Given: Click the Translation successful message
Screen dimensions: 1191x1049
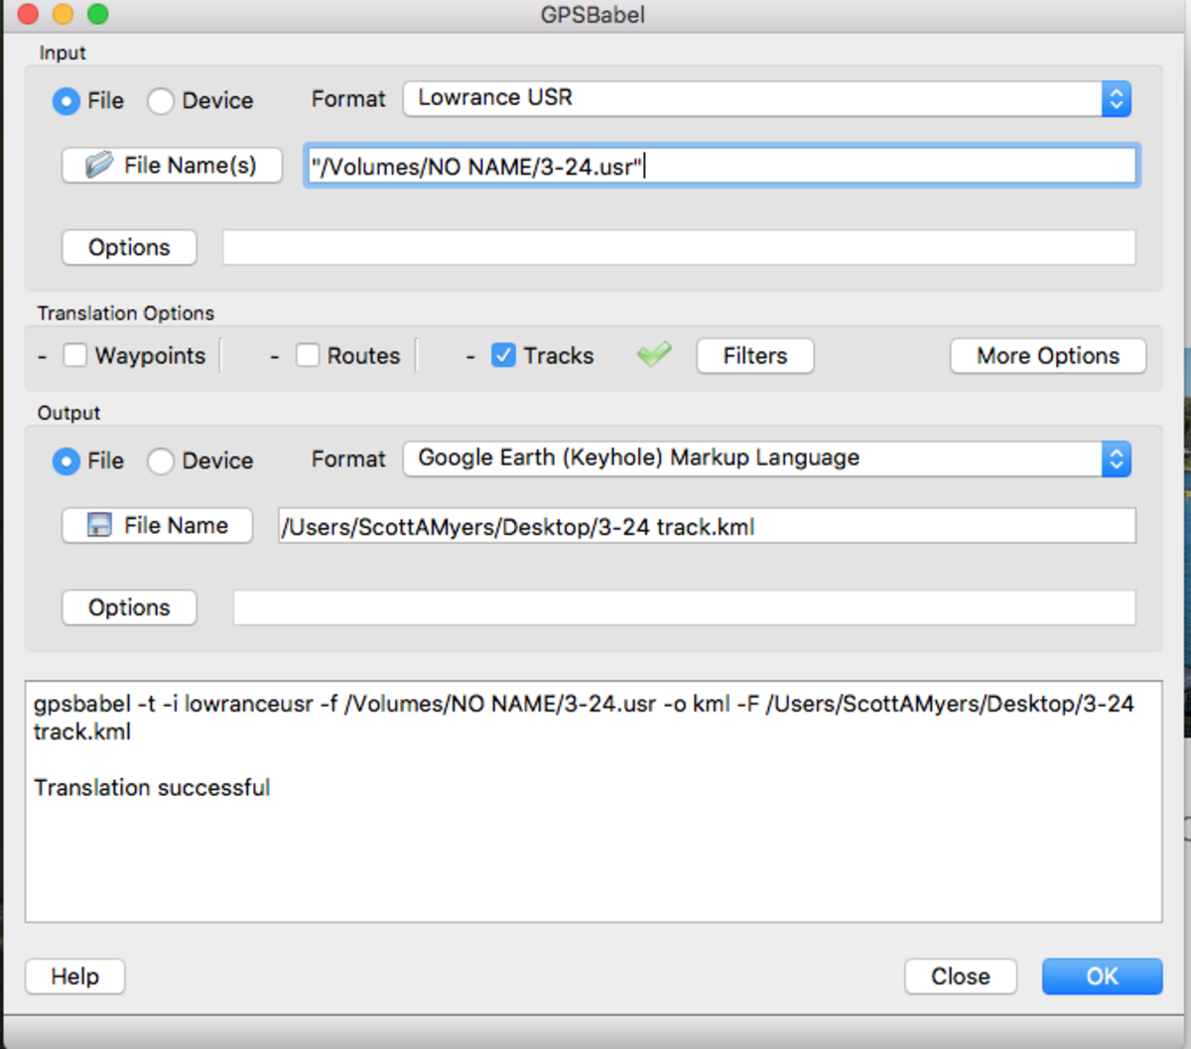Looking at the screenshot, I should click(152, 788).
